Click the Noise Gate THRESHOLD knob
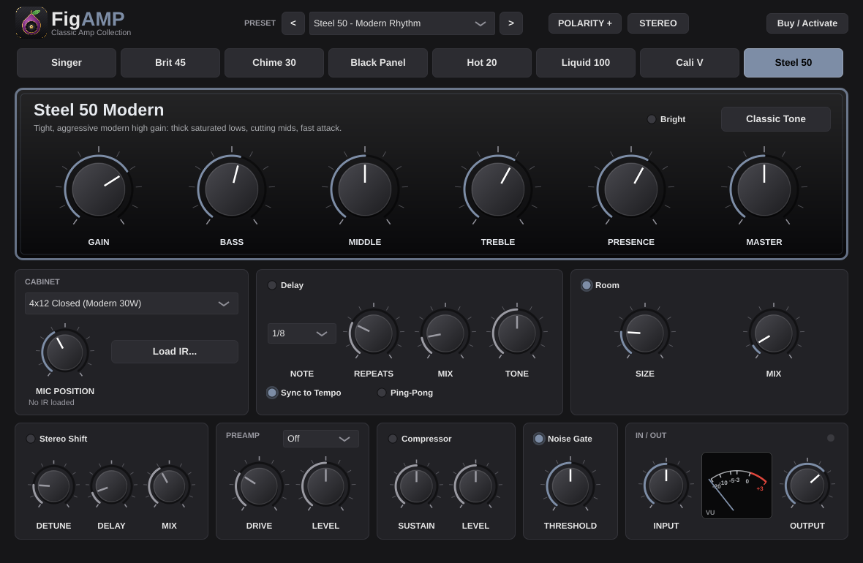Screen dimensions: 863x563 (x=570, y=486)
